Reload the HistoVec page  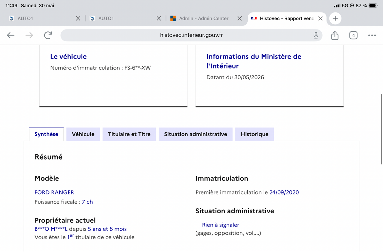48,35
